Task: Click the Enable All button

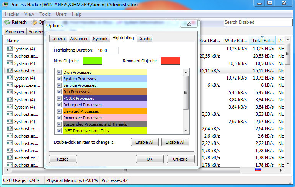Action: click(x=145, y=142)
